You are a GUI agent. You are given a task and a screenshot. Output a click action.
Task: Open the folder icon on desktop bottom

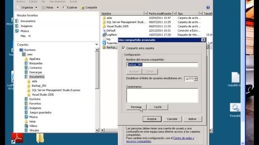[x=40, y=138]
